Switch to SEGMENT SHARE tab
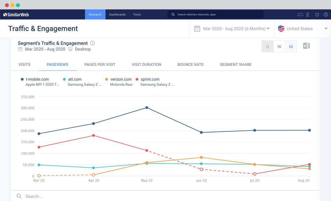331x201 pixels. point(236,65)
